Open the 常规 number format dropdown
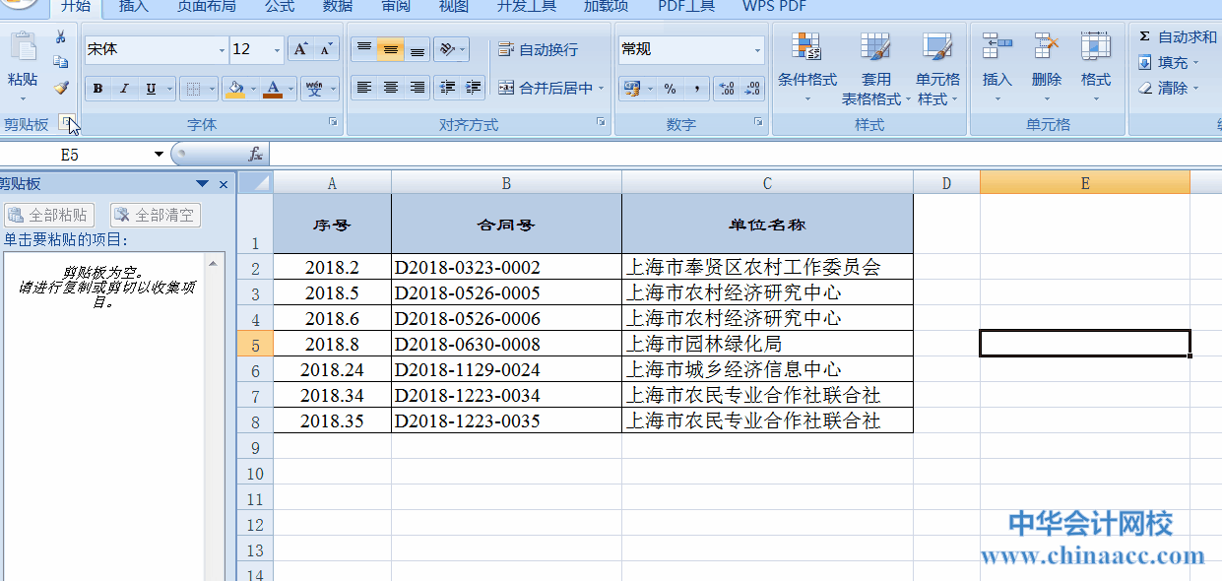 point(757,49)
